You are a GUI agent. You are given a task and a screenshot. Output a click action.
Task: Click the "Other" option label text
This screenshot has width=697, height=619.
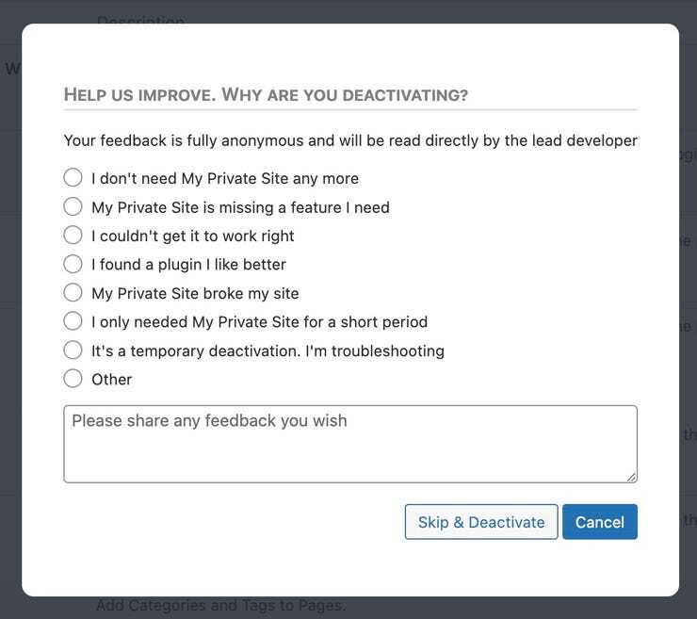coord(111,380)
